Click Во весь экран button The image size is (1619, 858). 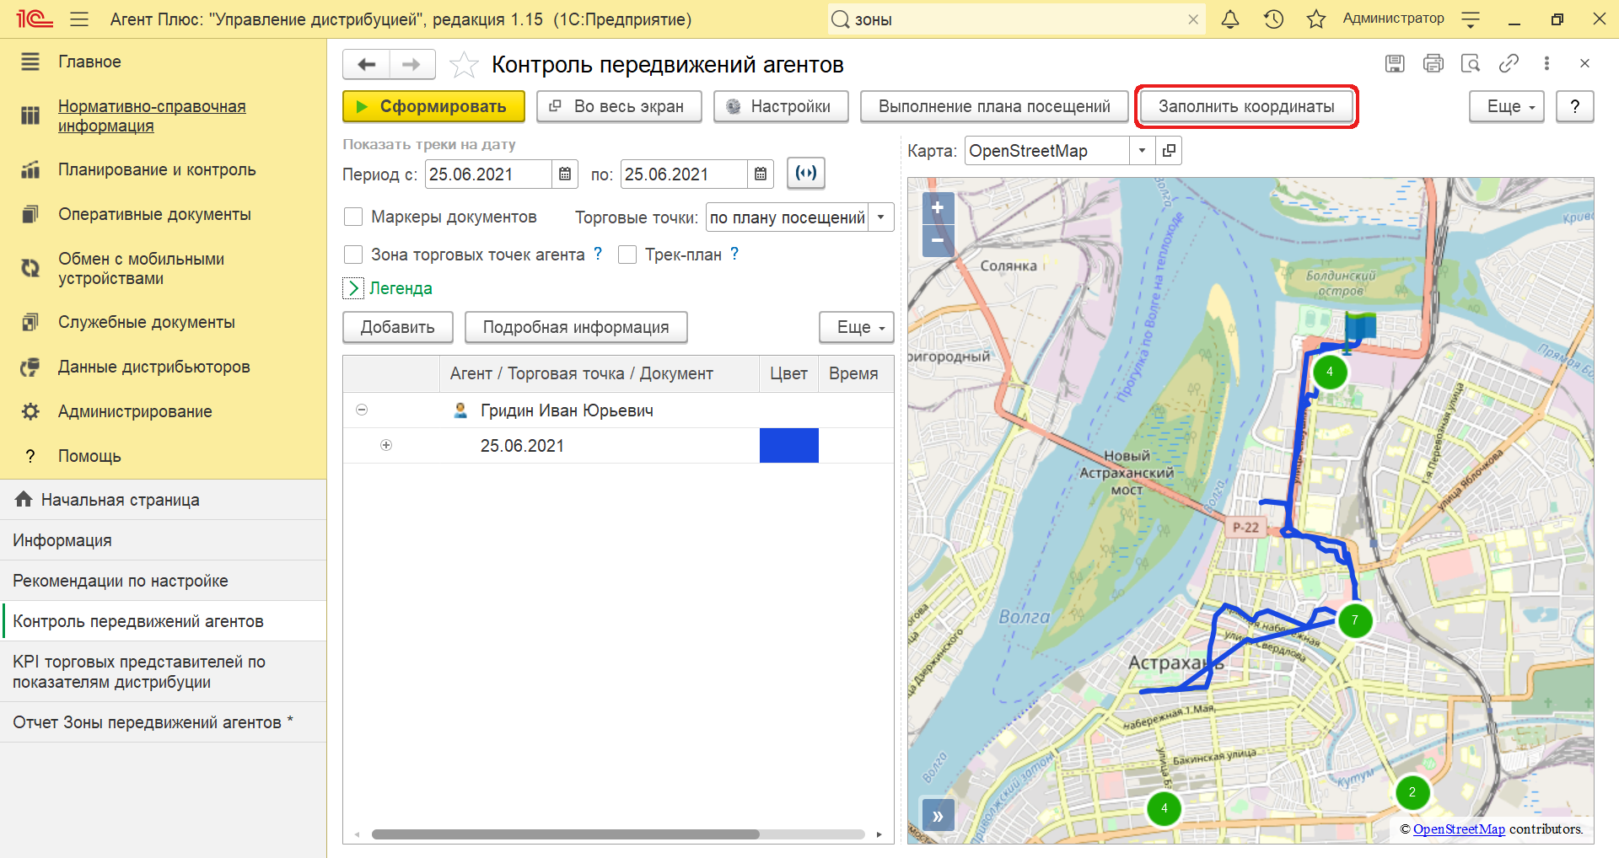pos(619,106)
